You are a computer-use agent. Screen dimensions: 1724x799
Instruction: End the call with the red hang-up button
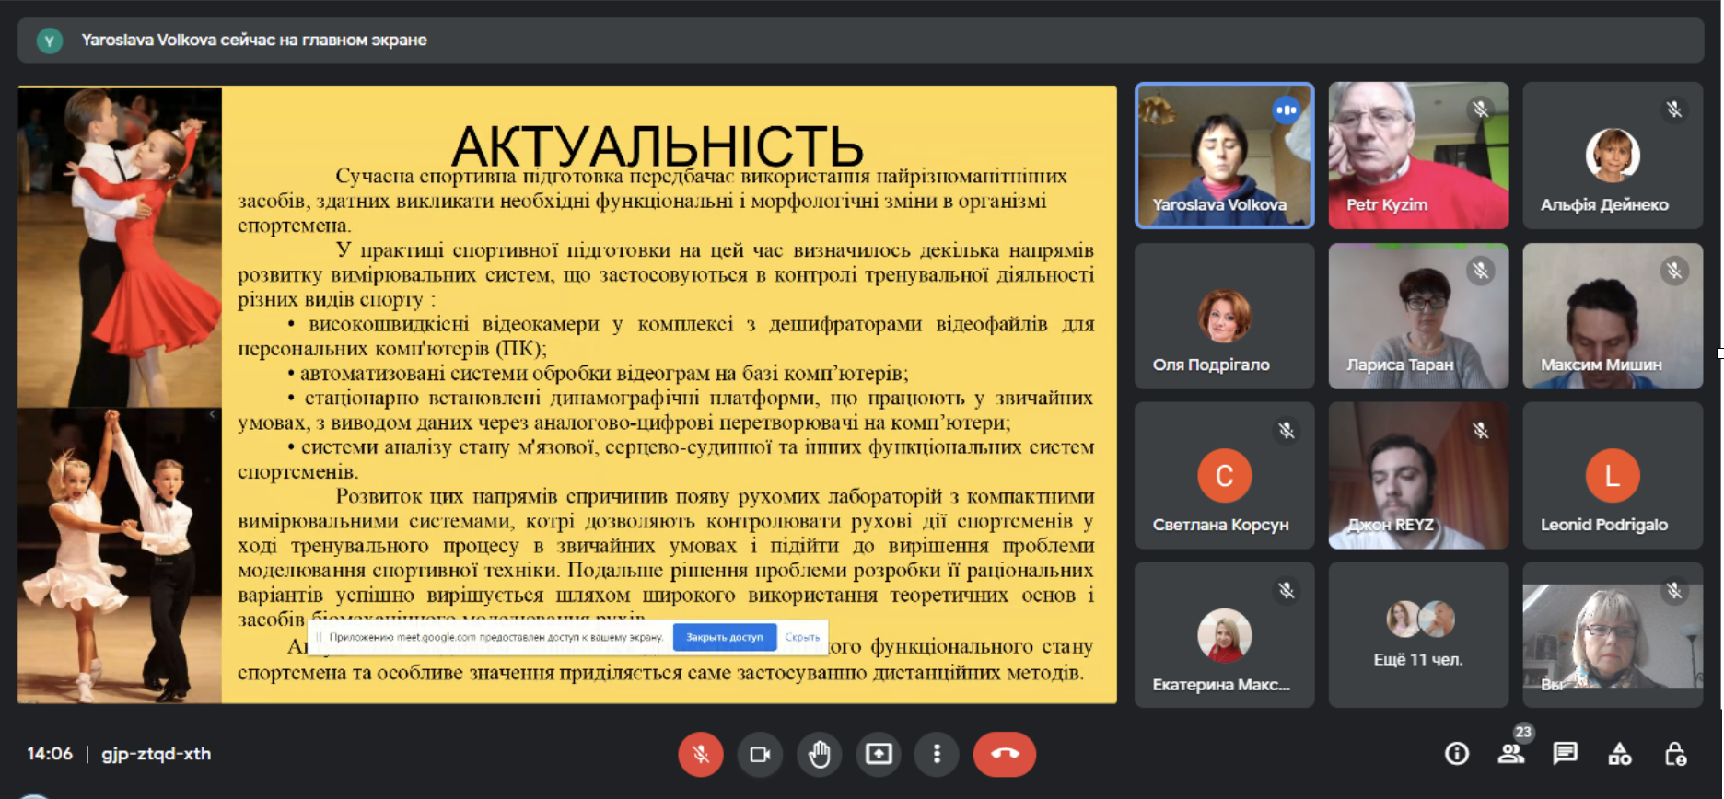(1005, 755)
